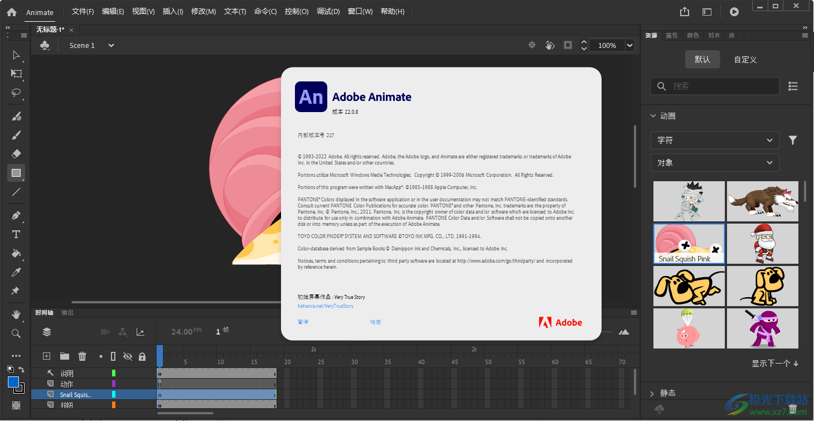Click the Test Movie play button
814x421 pixels.
tap(734, 12)
